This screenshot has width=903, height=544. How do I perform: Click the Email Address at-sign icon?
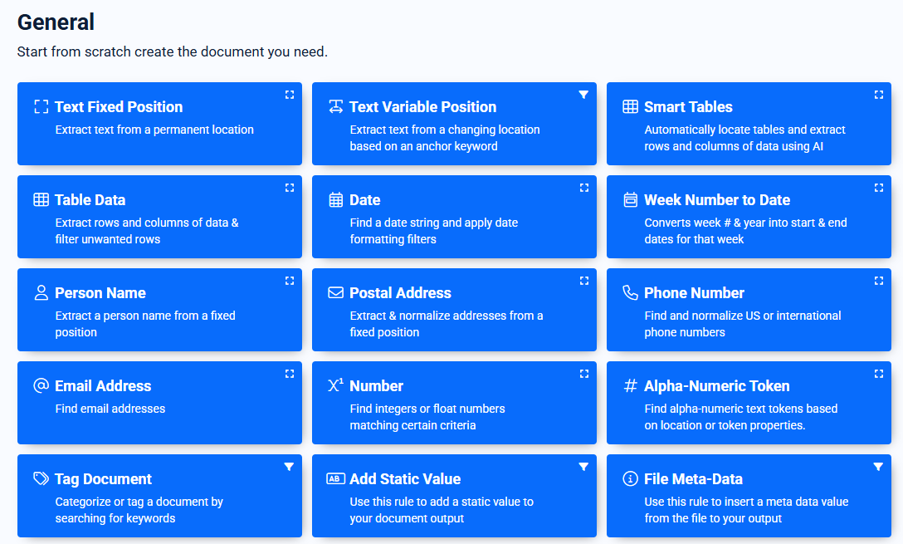pos(41,385)
